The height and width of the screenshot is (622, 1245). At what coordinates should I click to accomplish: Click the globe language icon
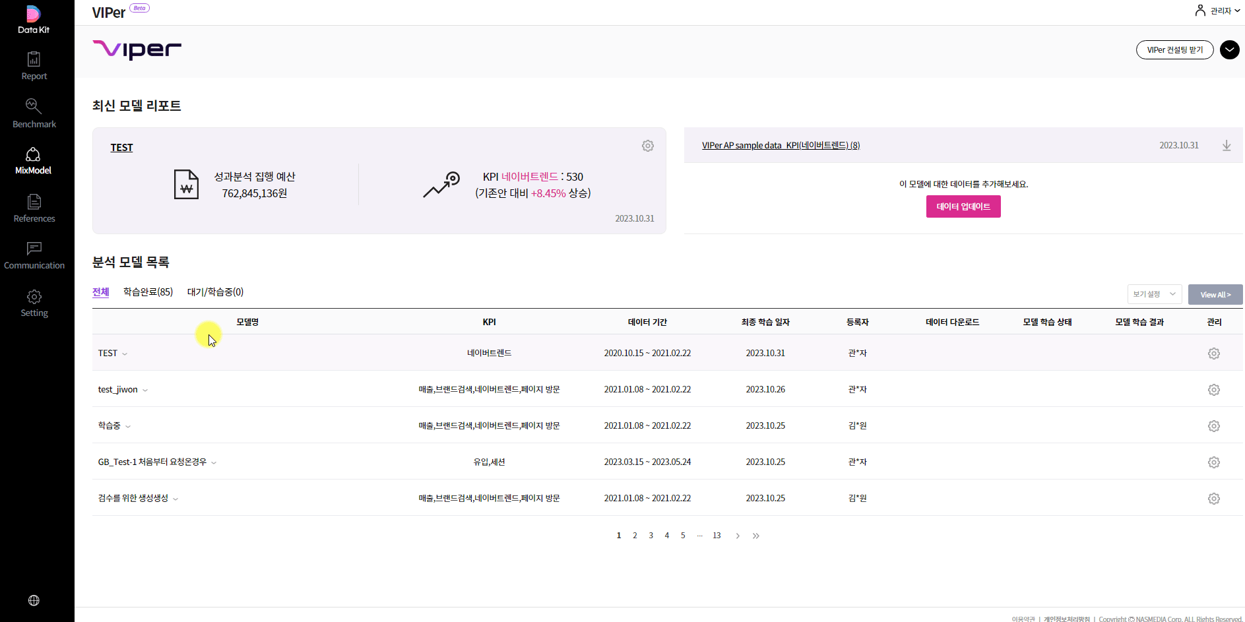tap(34, 600)
